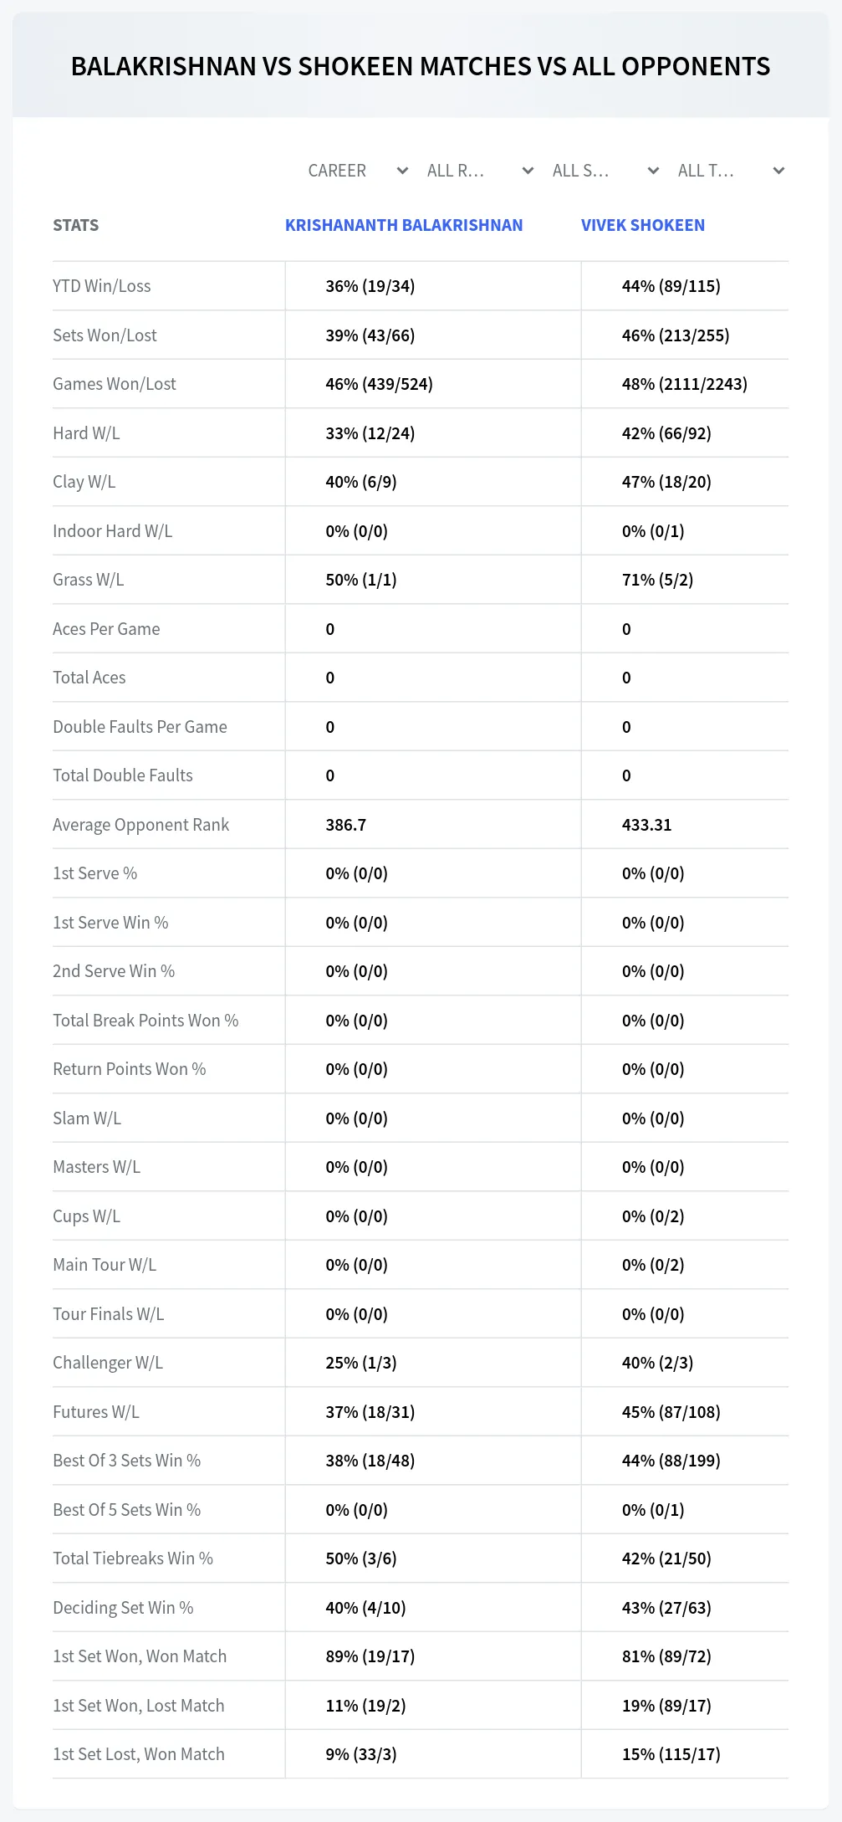Click Shokeen's Average Opponent Rank 433.31

tap(646, 825)
